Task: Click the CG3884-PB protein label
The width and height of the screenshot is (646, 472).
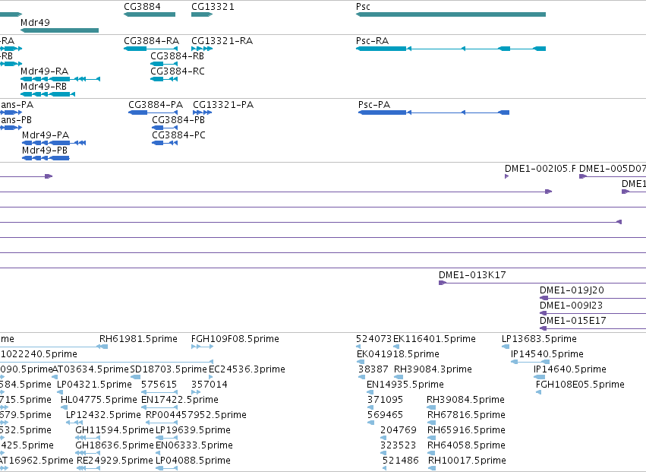Action: click(178, 120)
